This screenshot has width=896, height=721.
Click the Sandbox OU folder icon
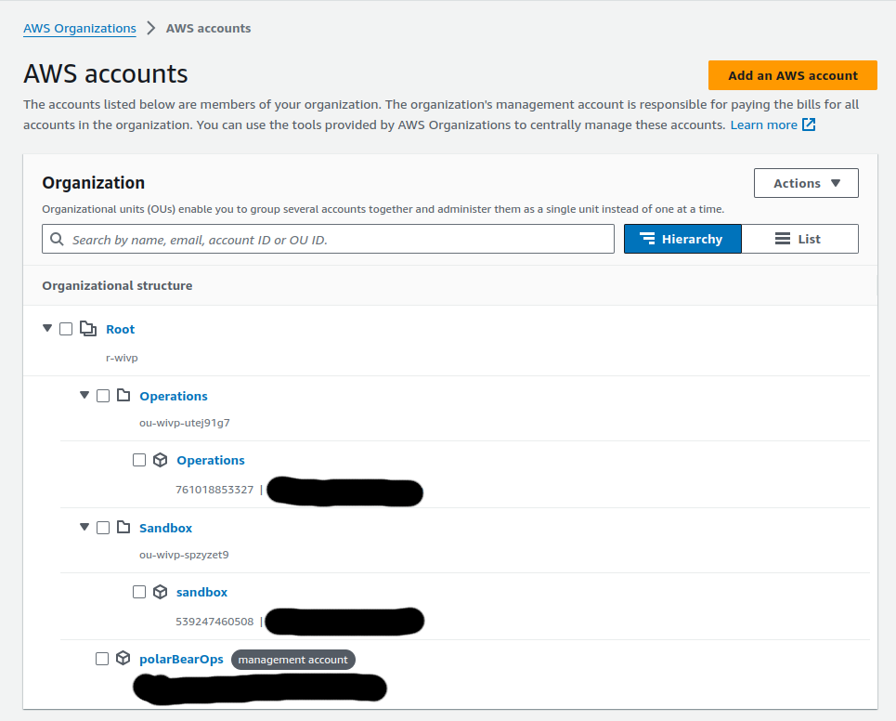[123, 527]
